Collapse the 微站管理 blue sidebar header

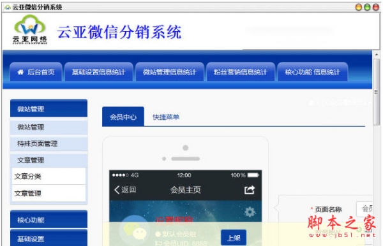click(x=49, y=108)
